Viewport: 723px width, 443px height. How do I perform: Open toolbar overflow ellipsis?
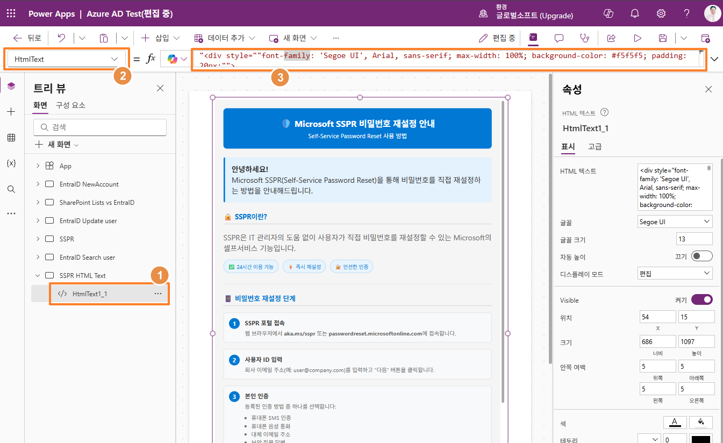click(336, 38)
